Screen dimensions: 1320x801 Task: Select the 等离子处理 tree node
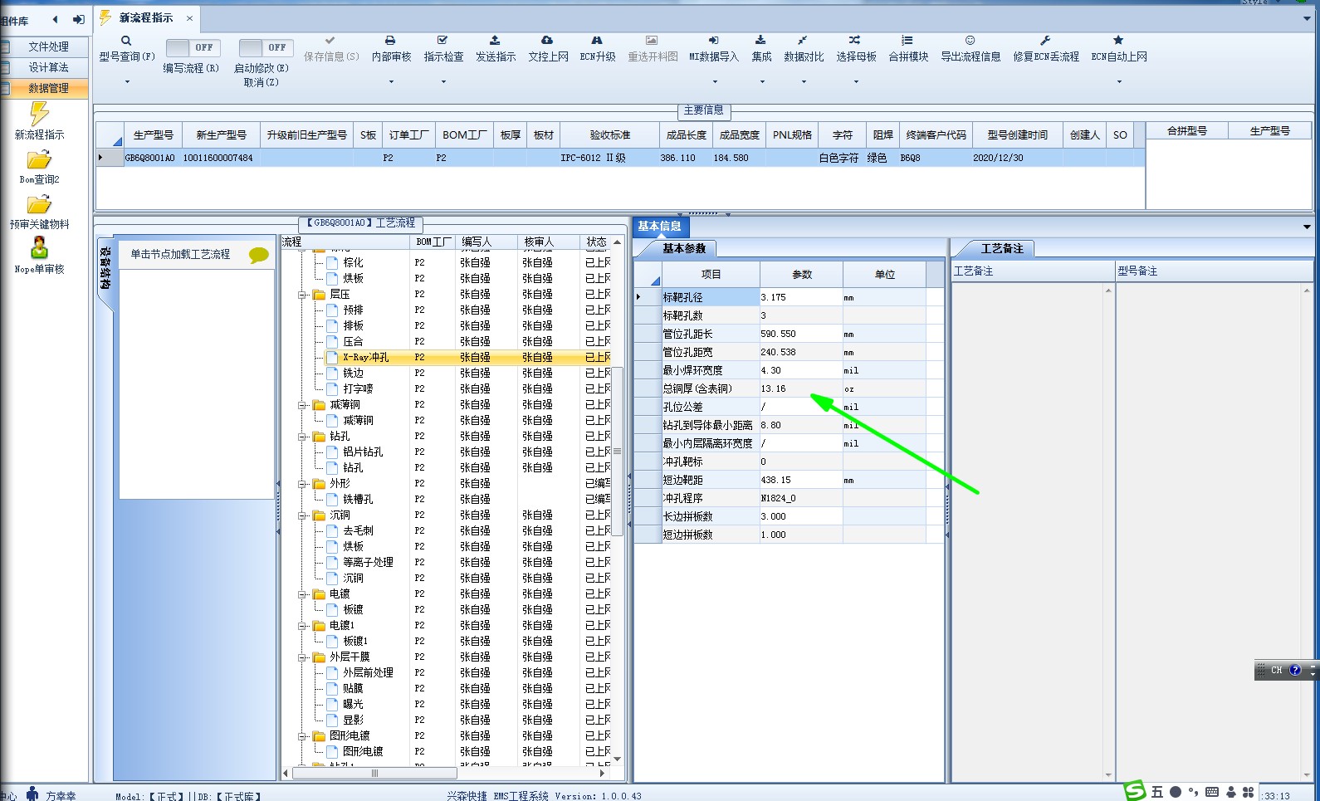coord(368,562)
